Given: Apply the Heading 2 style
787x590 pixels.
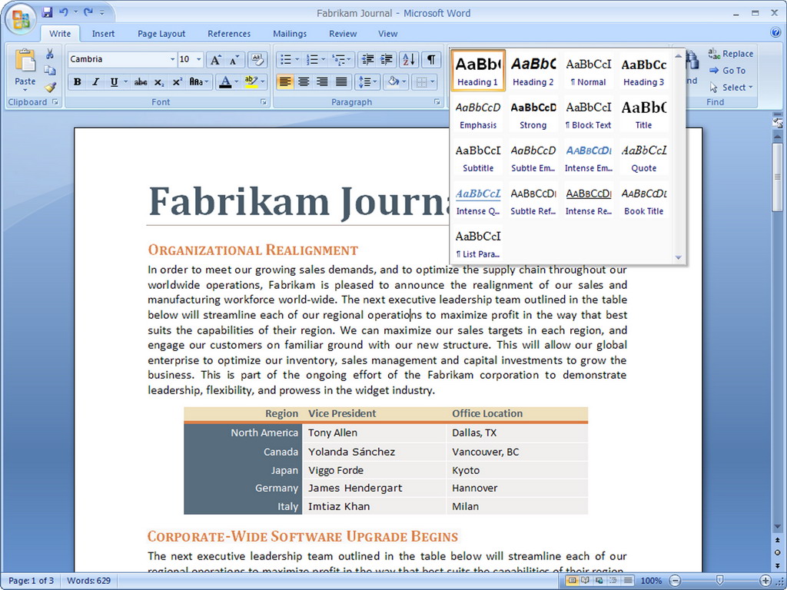Looking at the screenshot, I should click(533, 71).
